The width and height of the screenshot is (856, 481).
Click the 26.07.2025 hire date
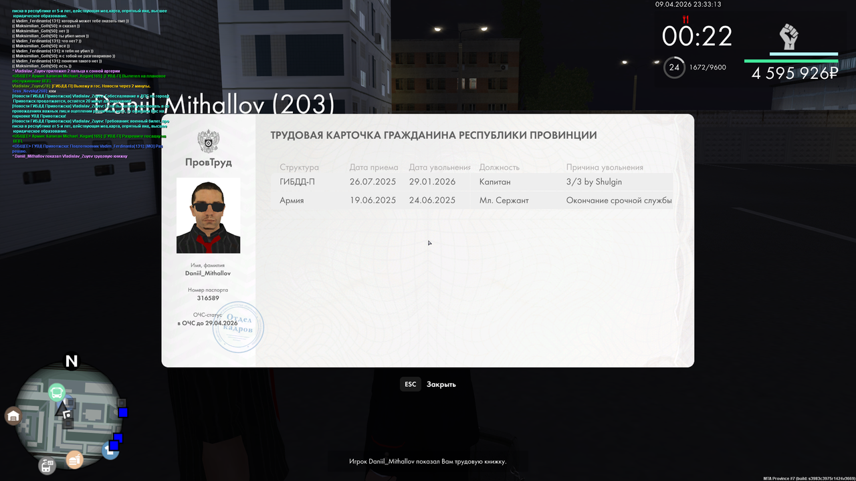[x=373, y=182]
